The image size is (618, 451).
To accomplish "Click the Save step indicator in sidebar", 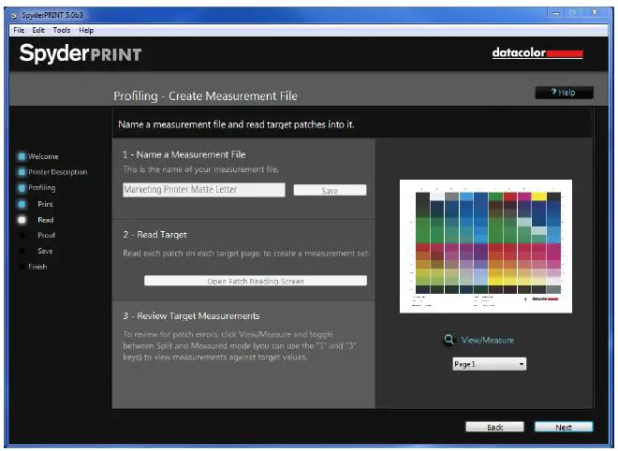I will (22, 251).
